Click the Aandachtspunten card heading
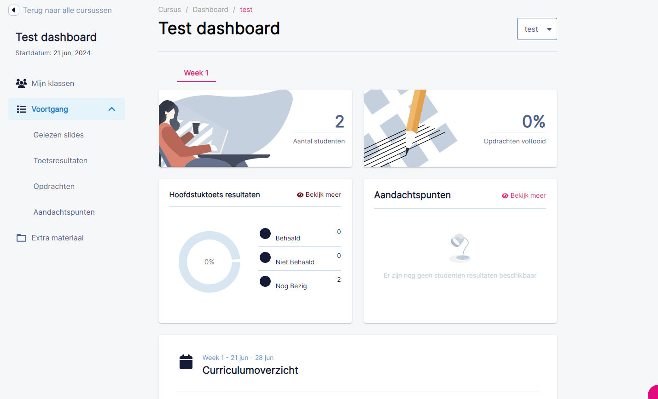 [413, 195]
